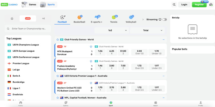
Task: Open the Total market dropdown
Action: click(147, 30)
